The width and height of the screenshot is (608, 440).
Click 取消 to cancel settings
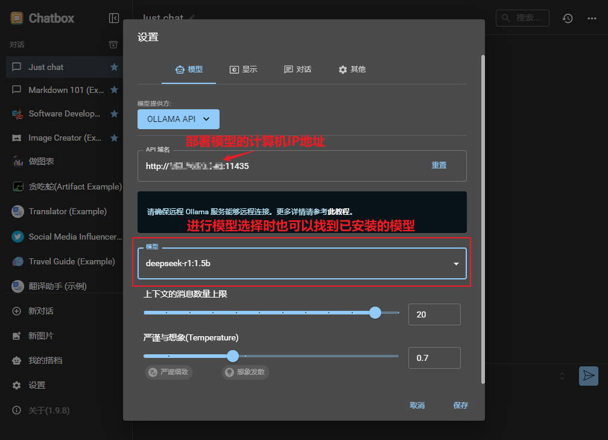coord(417,406)
